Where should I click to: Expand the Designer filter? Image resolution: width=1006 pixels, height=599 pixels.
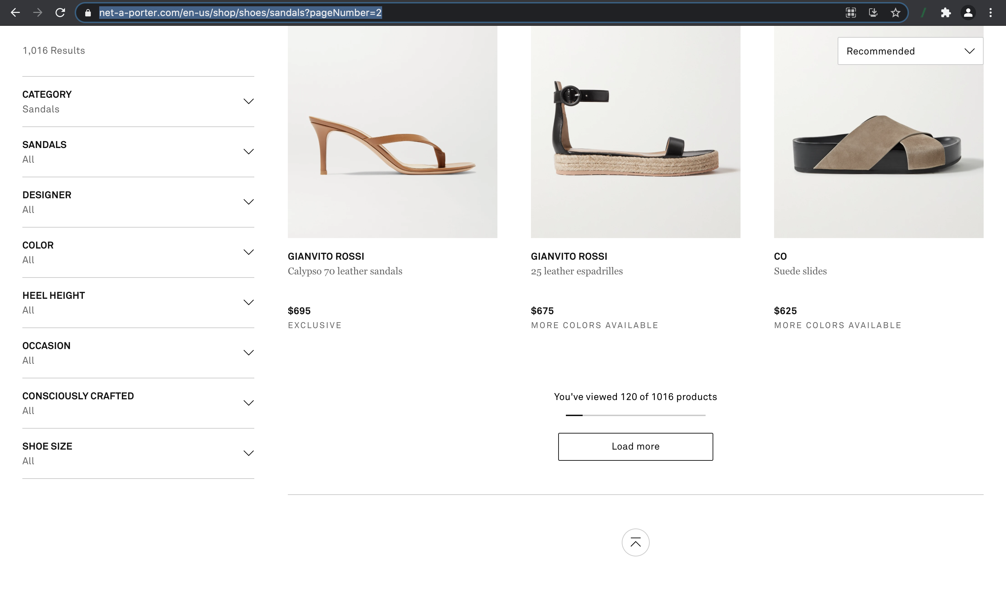coord(138,202)
